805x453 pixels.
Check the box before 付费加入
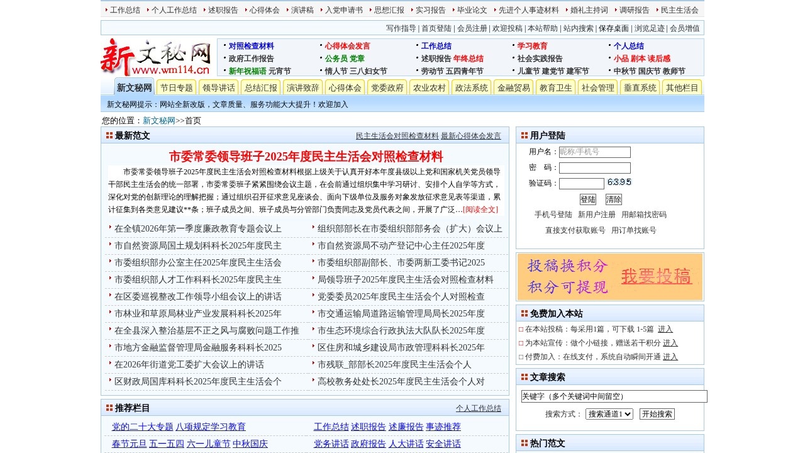coord(520,357)
